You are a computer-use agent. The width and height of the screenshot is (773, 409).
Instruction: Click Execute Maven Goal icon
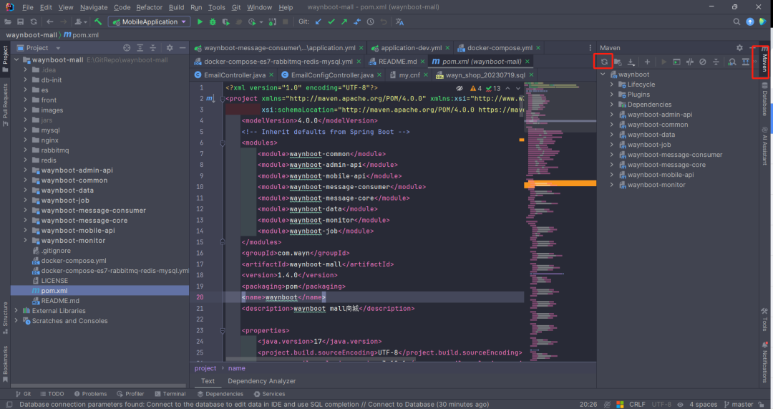click(676, 62)
